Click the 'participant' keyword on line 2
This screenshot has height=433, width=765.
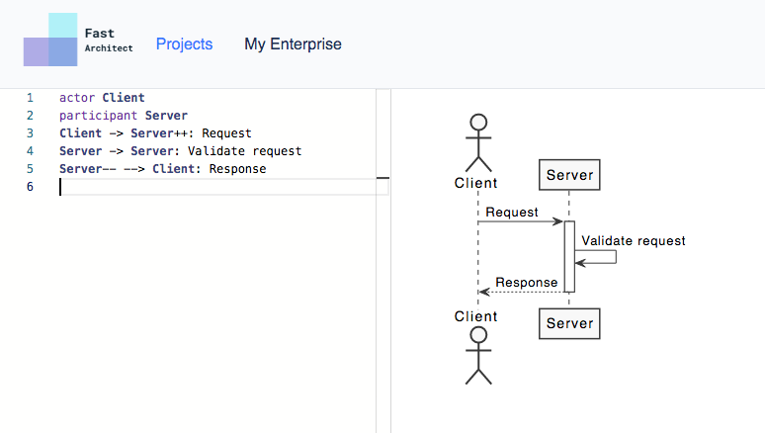coord(98,116)
